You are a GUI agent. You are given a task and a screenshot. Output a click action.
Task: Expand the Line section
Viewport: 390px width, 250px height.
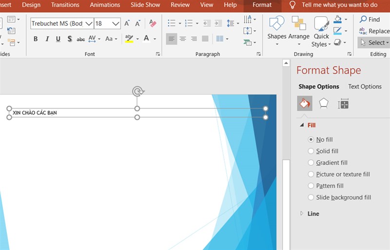click(302, 213)
